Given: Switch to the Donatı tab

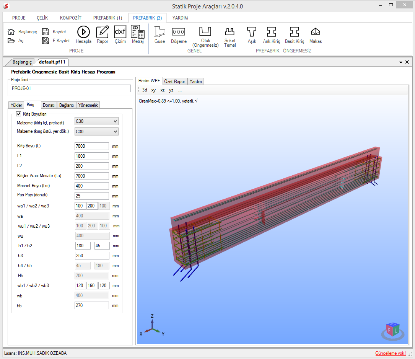Looking at the screenshot, I should [x=49, y=105].
